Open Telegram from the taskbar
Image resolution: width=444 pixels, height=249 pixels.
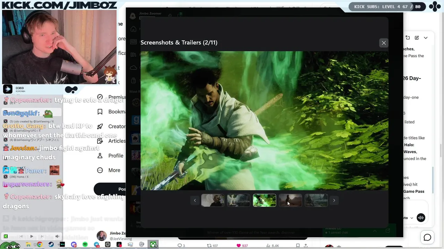click(x=96, y=245)
